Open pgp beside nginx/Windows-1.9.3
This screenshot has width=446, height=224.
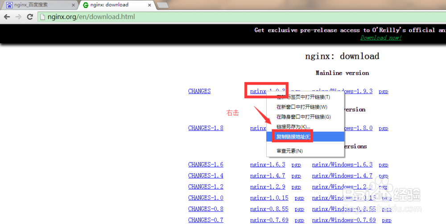point(384,91)
